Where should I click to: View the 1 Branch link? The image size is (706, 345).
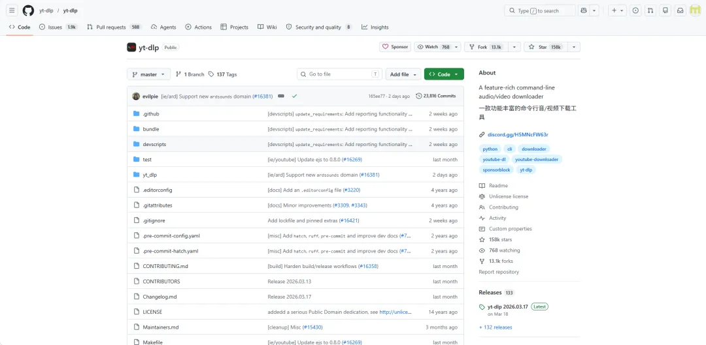pyautogui.click(x=190, y=74)
